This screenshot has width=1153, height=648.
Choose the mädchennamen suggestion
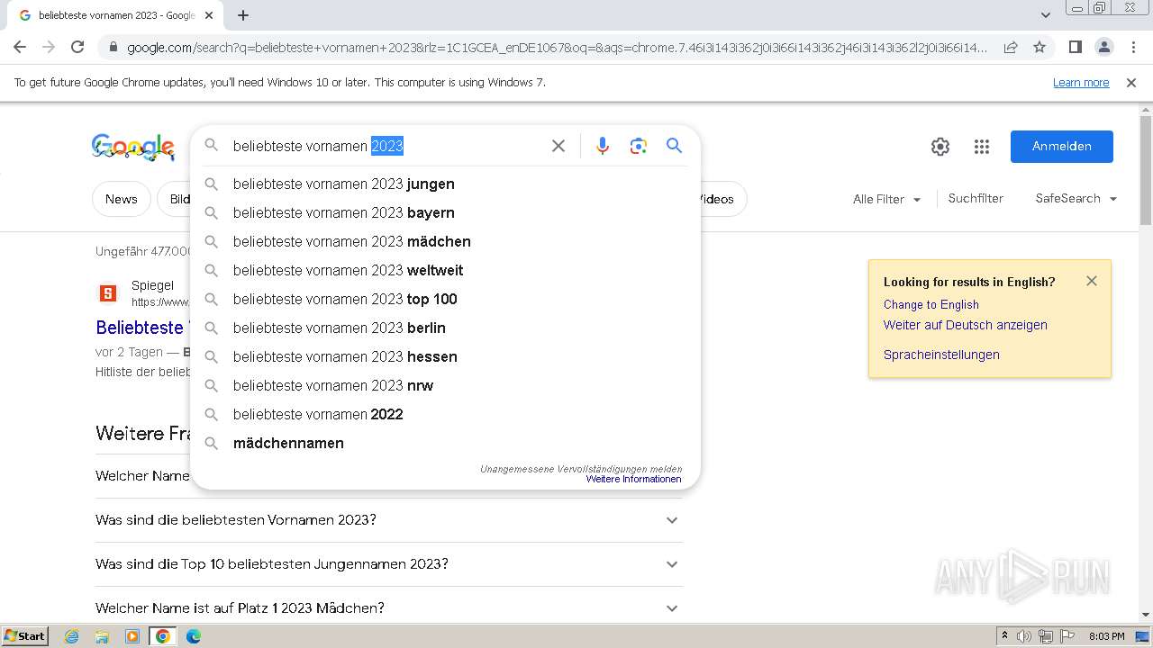point(446,443)
